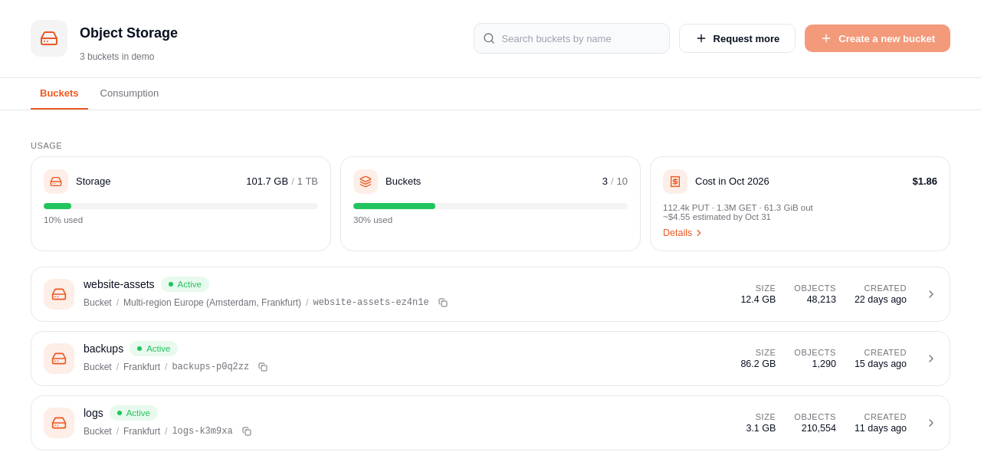This screenshot has width=981, height=475.
Task: Click the Request more button
Action: click(x=737, y=38)
